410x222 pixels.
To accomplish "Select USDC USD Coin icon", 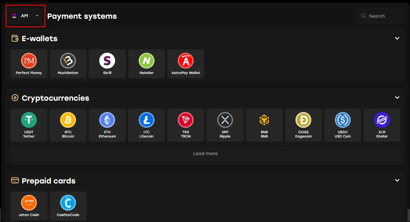I will click(x=343, y=120).
